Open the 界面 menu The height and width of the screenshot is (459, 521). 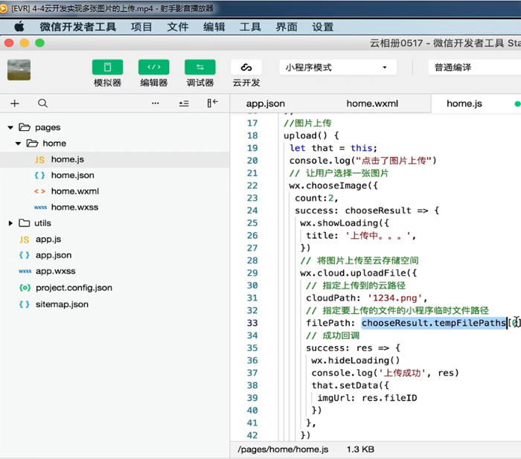pos(287,27)
